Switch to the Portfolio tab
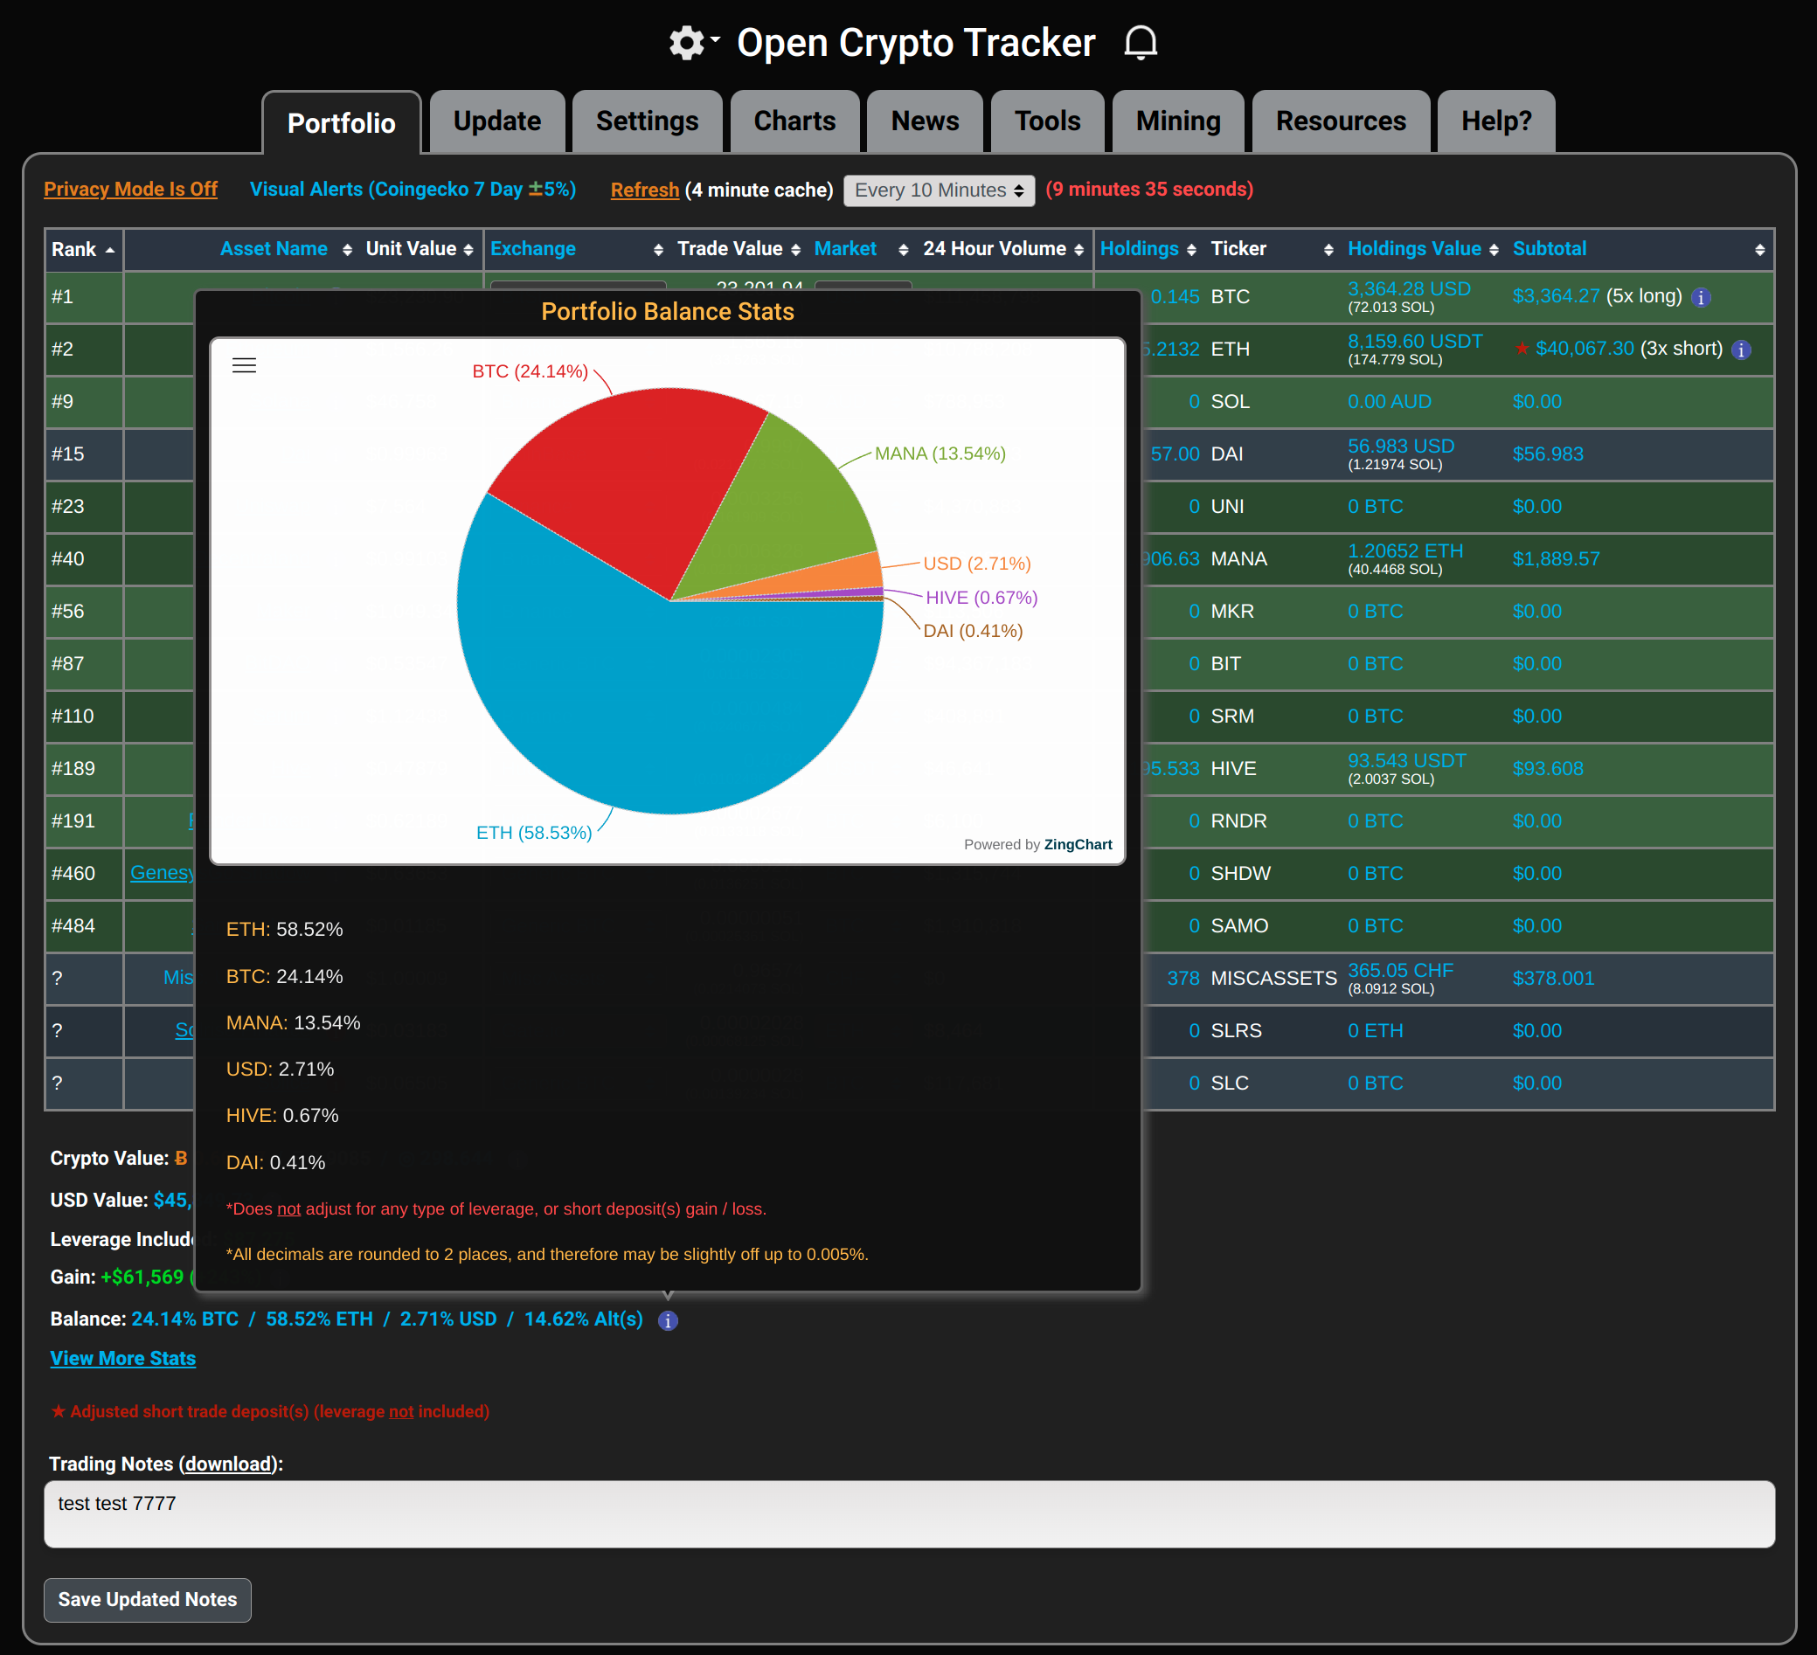1817x1655 pixels. point(342,122)
